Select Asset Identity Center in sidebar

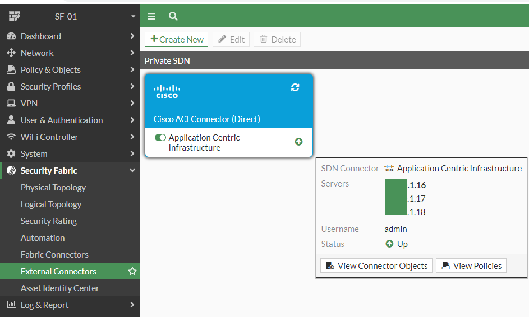(59, 288)
